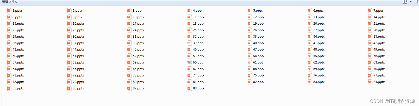Click the 33.pptx file icon
This screenshot has height=106, width=419.
point(249,37)
